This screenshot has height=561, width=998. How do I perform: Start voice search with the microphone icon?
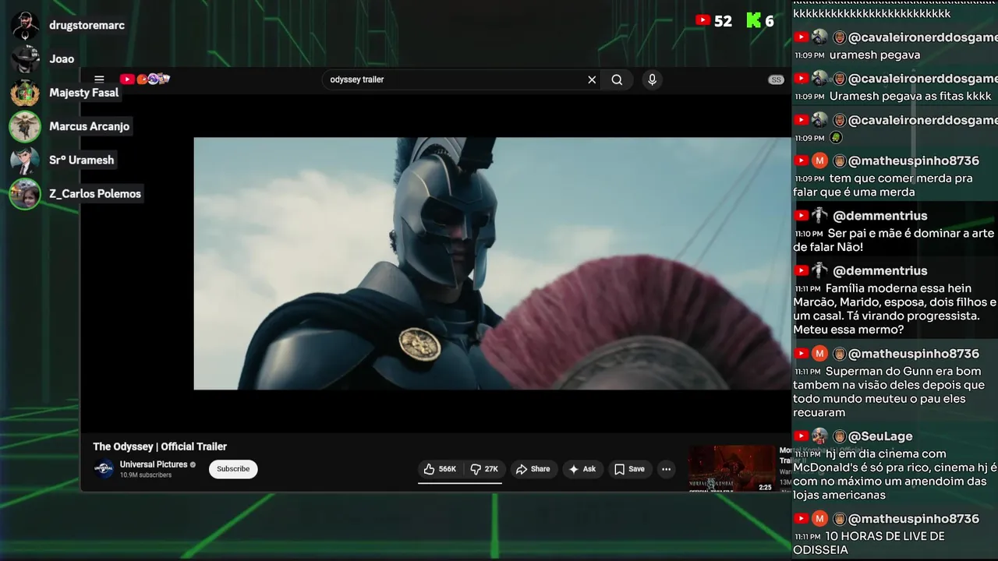653,79
